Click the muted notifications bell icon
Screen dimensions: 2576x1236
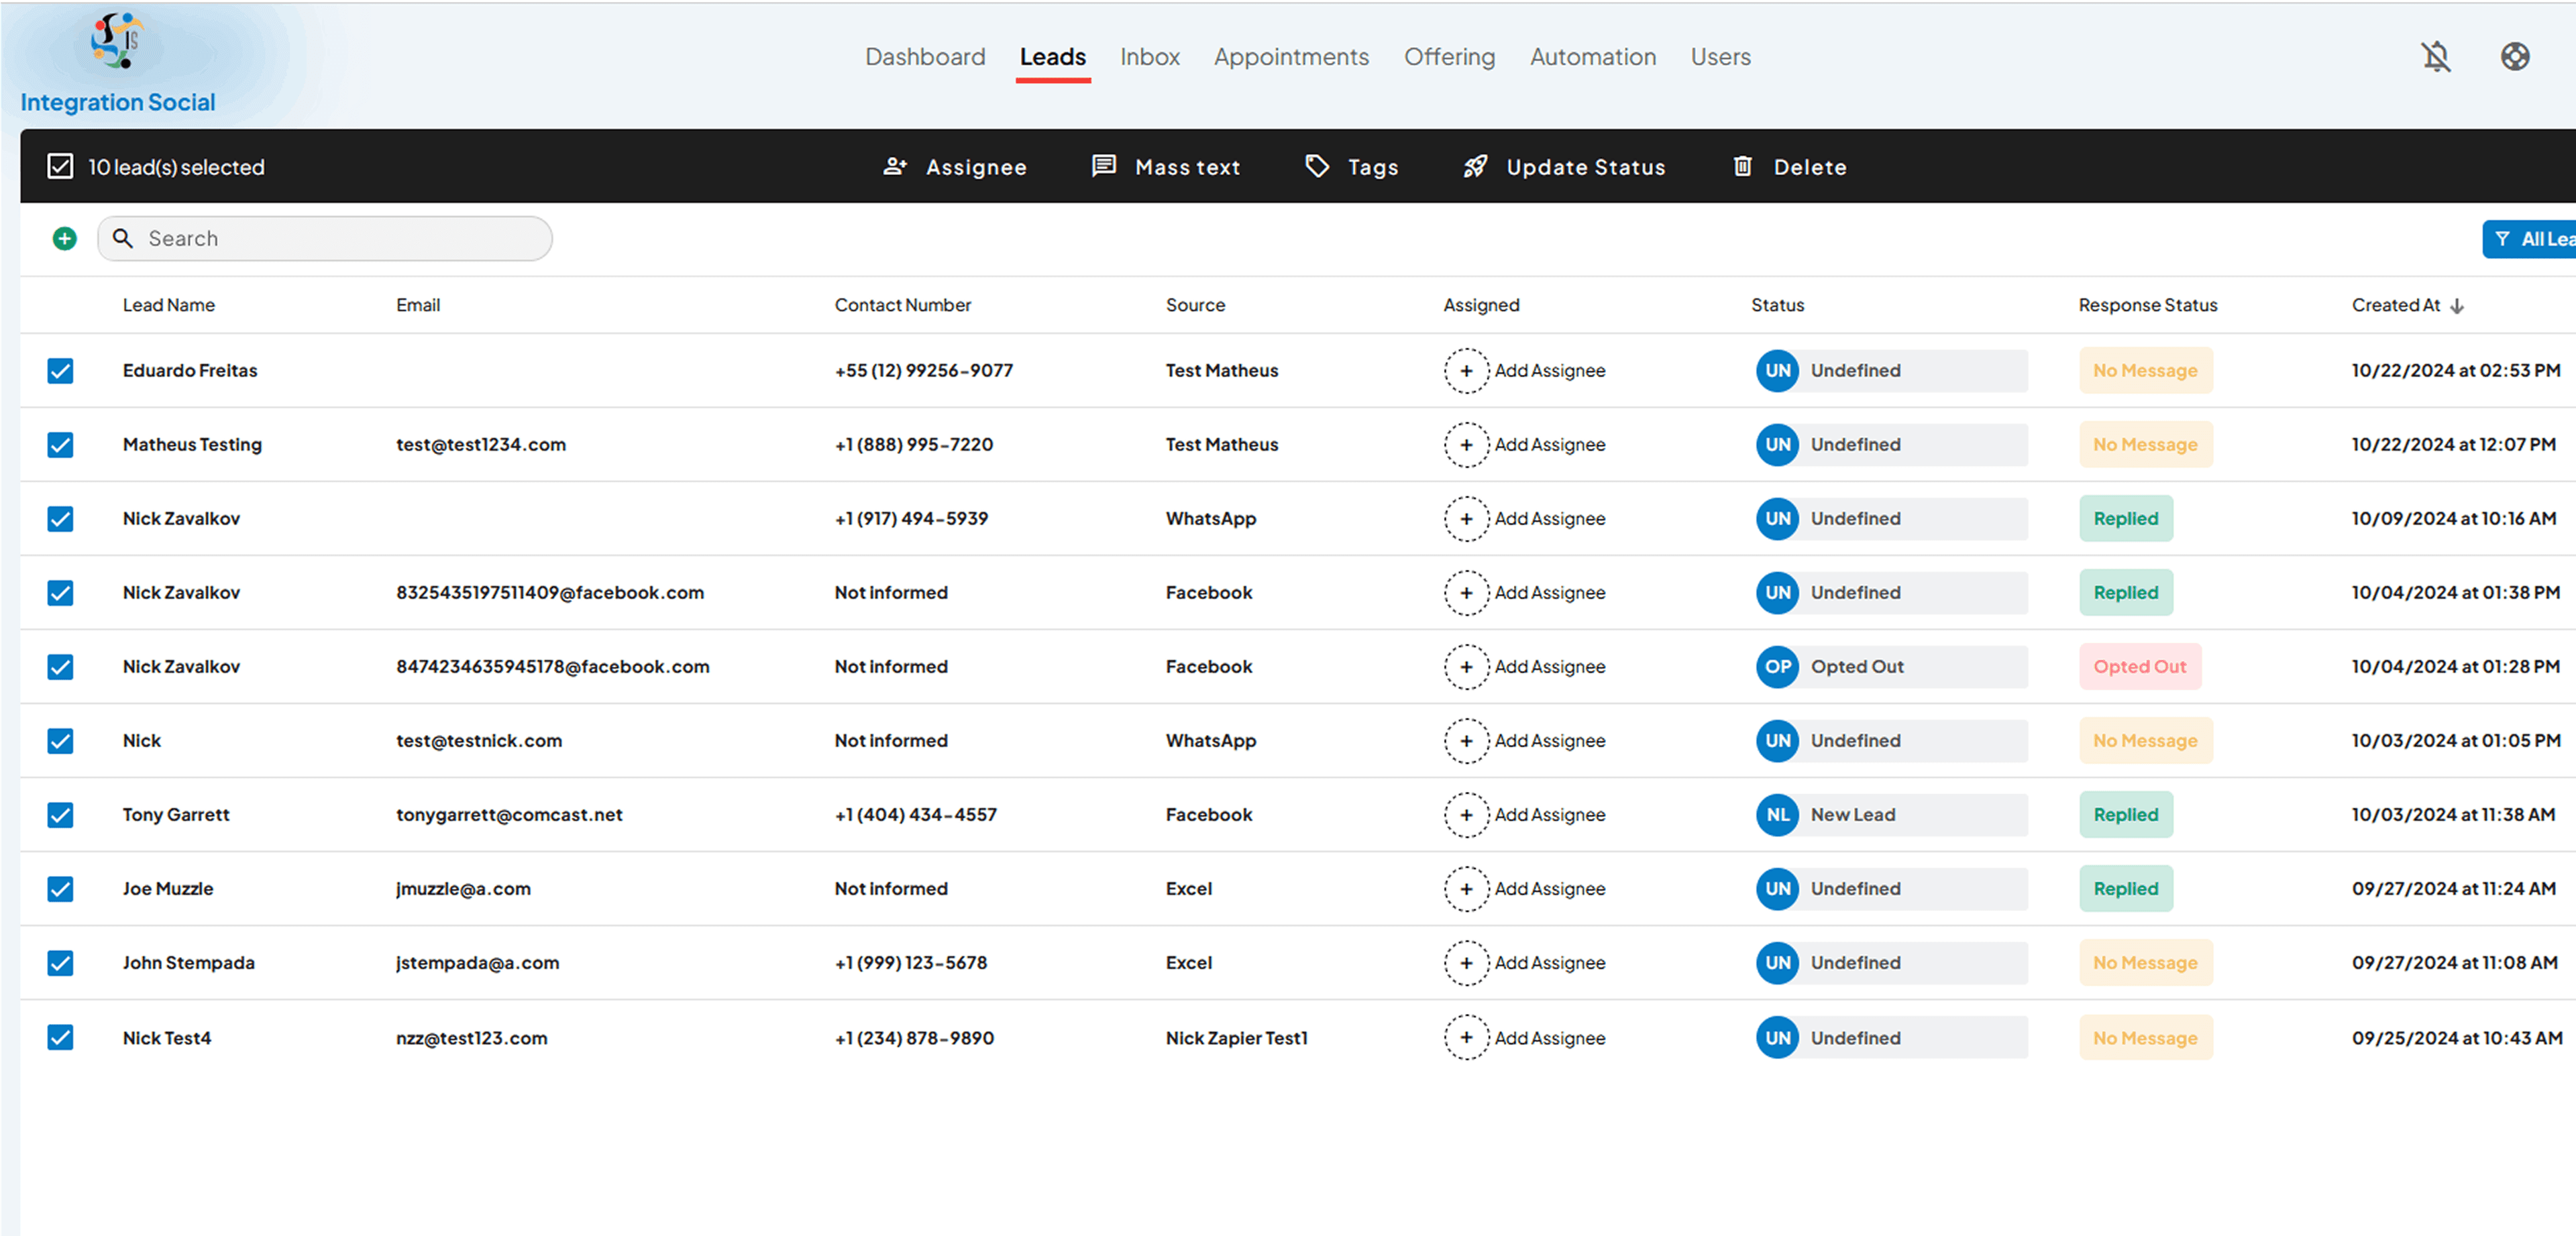tap(2436, 57)
